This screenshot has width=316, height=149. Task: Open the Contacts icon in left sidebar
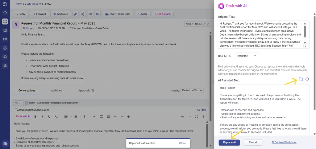[5, 30]
